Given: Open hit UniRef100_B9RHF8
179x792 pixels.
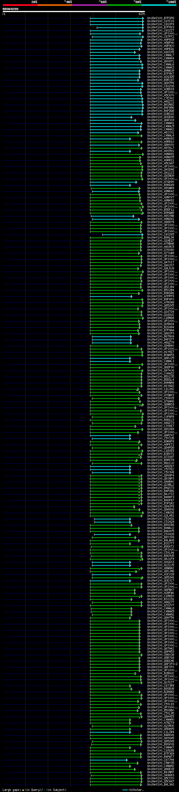Looking at the screenshot, I should point(161,441).
